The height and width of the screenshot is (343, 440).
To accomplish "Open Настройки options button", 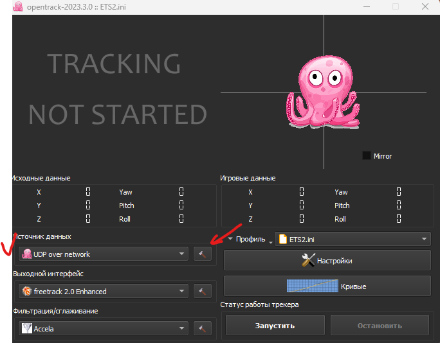I will point(327,260).
